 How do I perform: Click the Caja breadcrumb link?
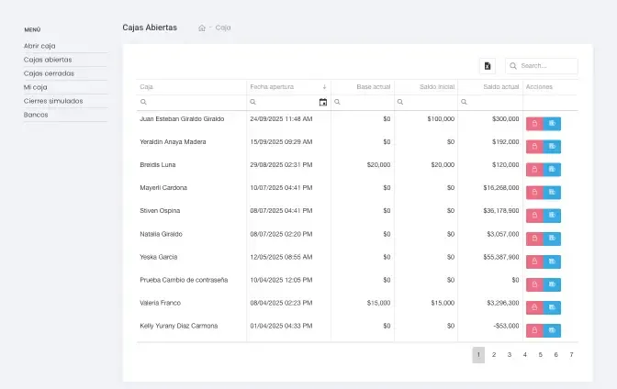point(223,28)
